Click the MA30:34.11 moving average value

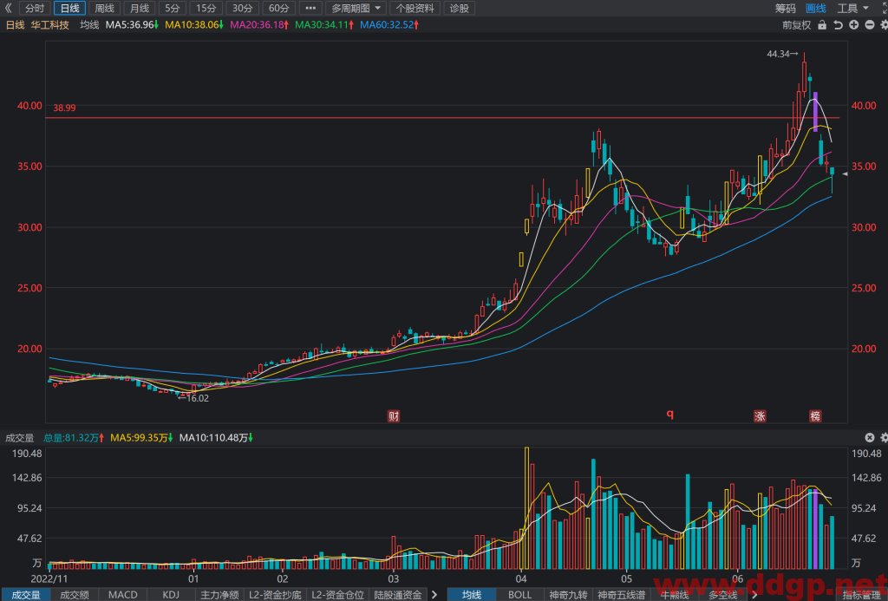(325, 25)
